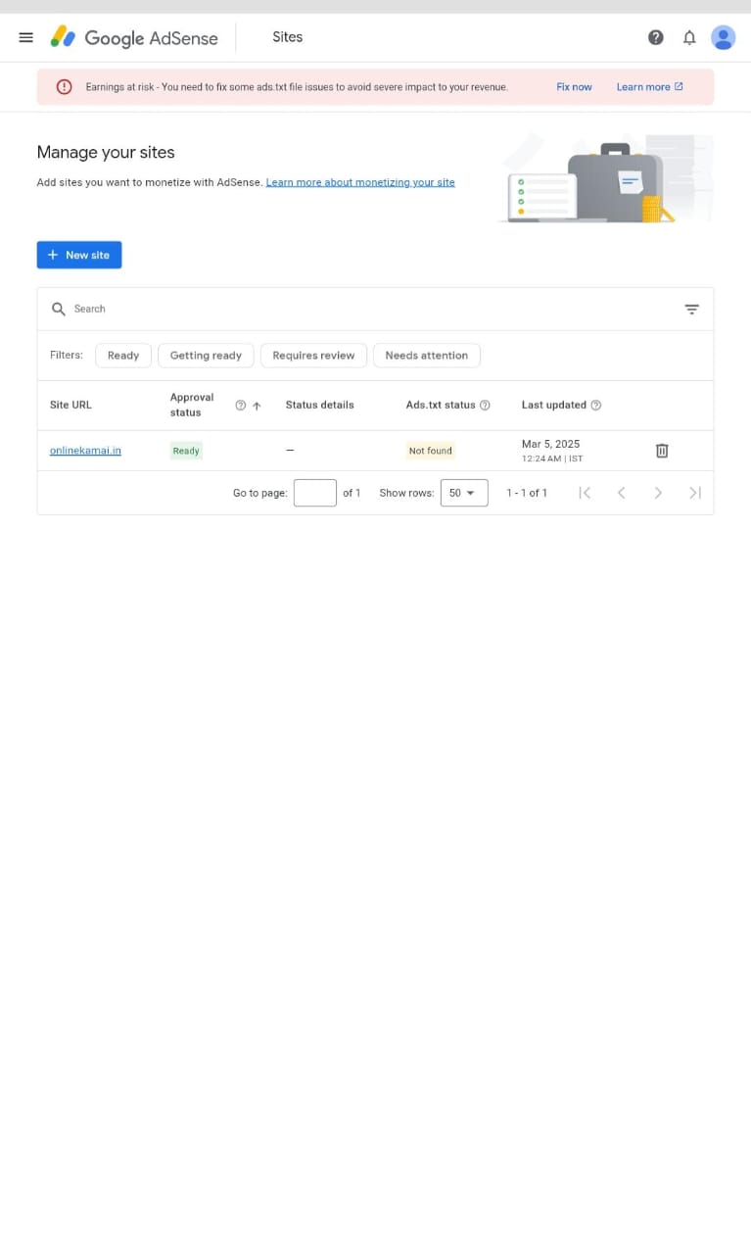This screenshot has width=751, height=1254.
Task: Click the Go to page input box
Action: (x=315, y=493)
